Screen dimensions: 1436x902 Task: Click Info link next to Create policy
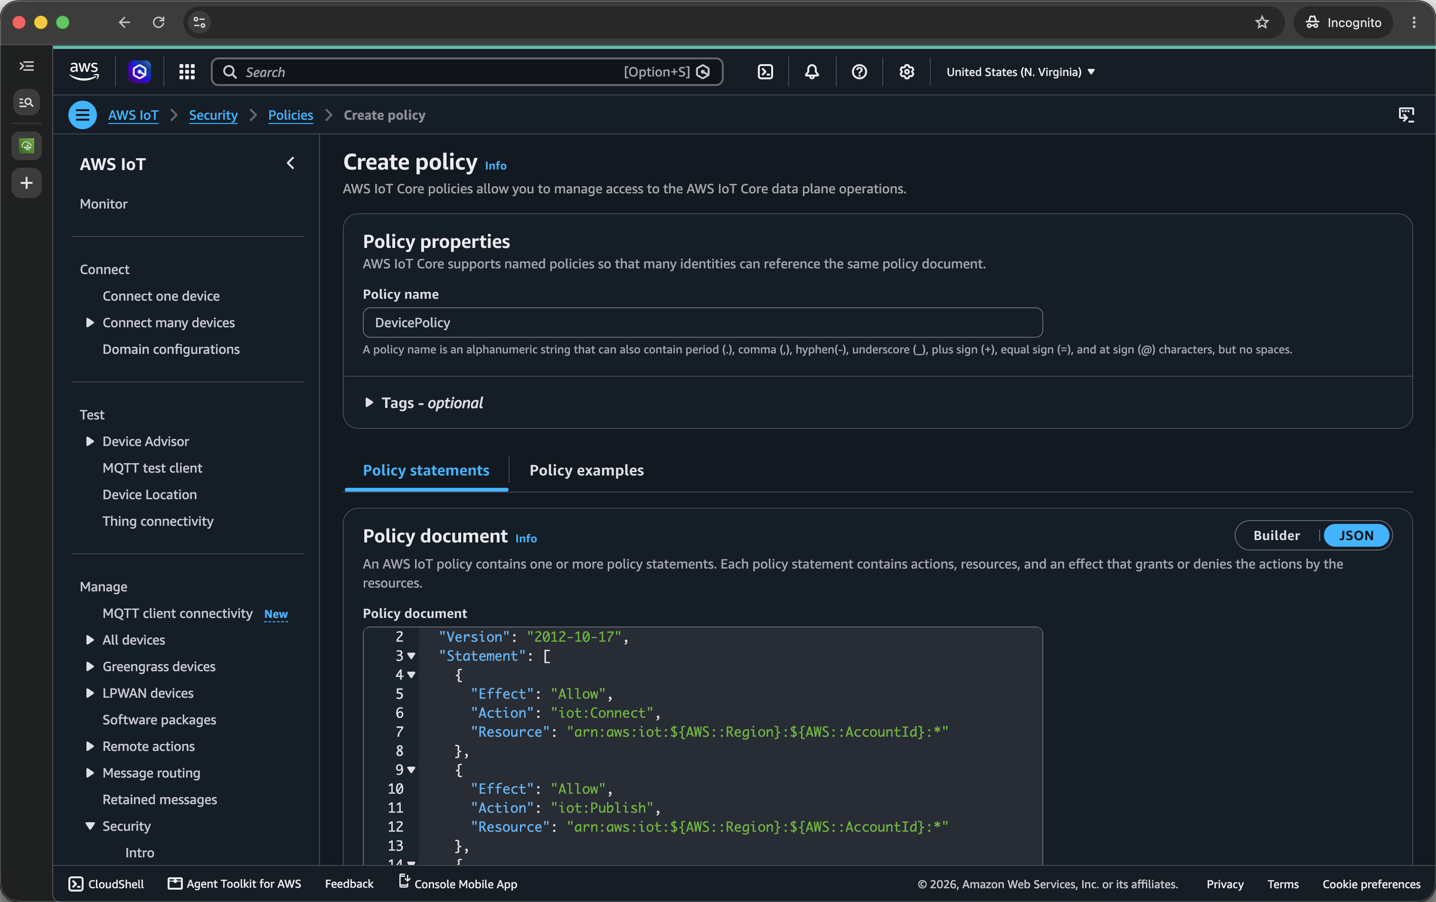point(496,166)
